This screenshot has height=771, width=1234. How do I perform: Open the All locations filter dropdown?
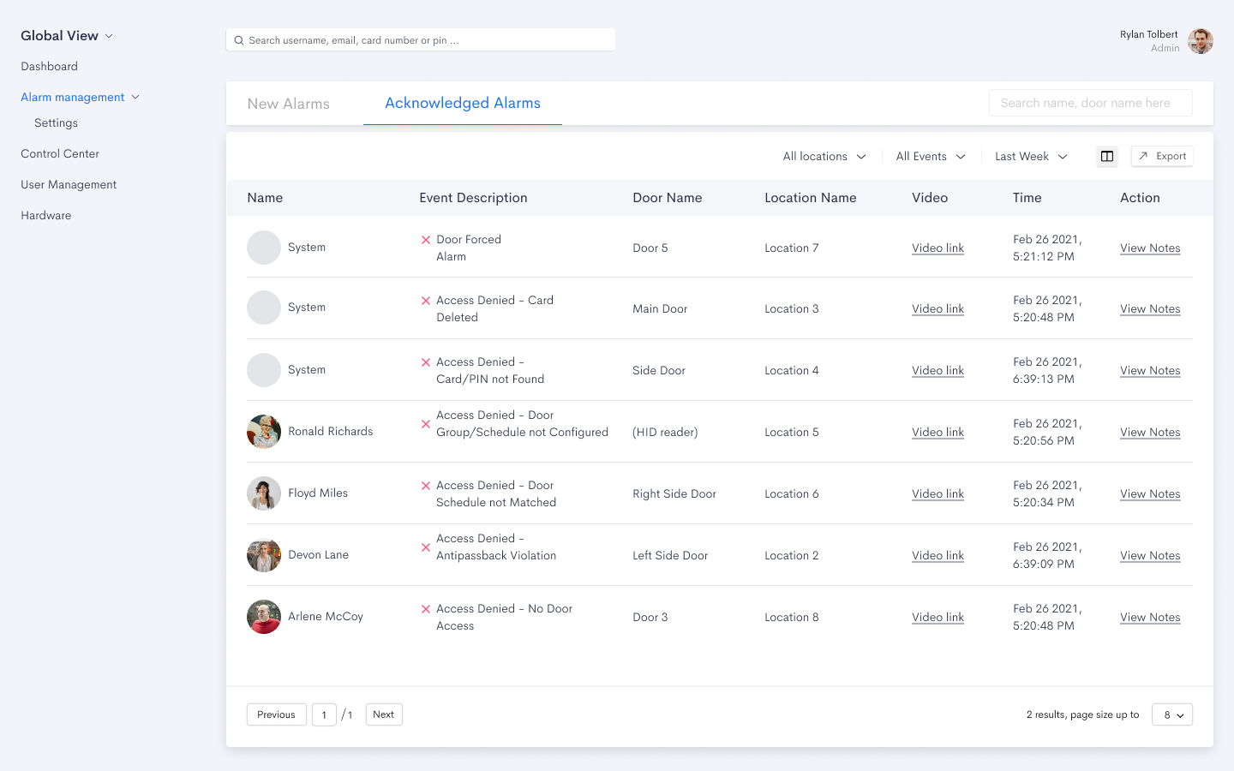[x=824, y=157]
